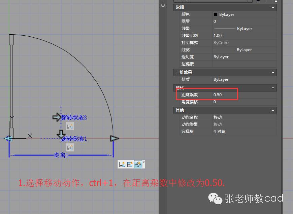
Task: Select the 翻转状态1 parameter label
Action: pos(74,139)
